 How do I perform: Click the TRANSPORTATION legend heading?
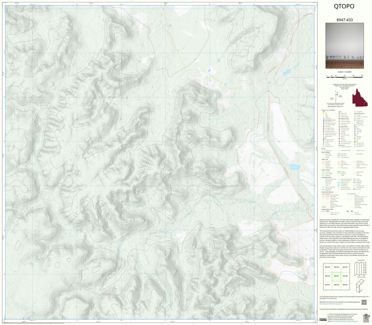click(x=327, y=192)
